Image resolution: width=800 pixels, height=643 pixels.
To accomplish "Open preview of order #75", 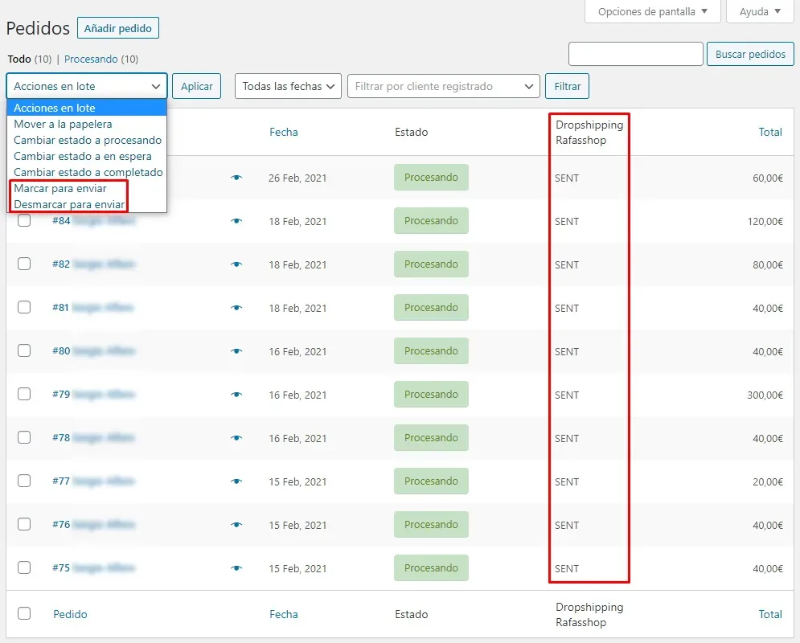I will (236, 568).
